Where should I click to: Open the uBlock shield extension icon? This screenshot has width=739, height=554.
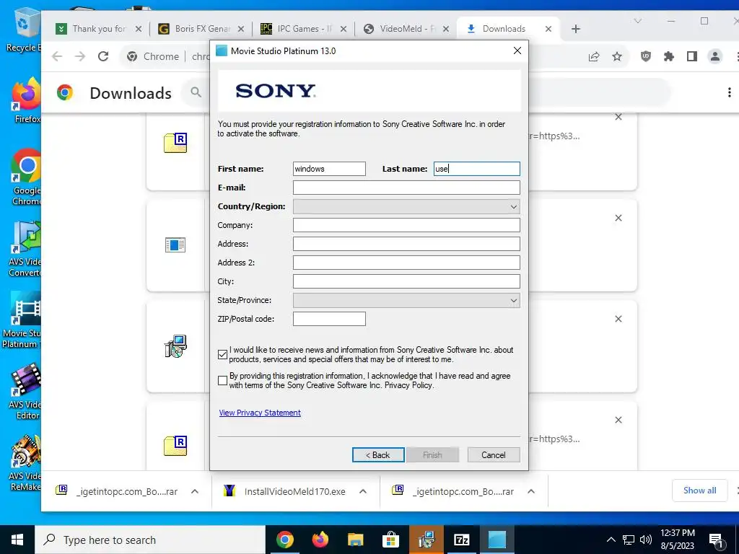(x=646, y=56)
